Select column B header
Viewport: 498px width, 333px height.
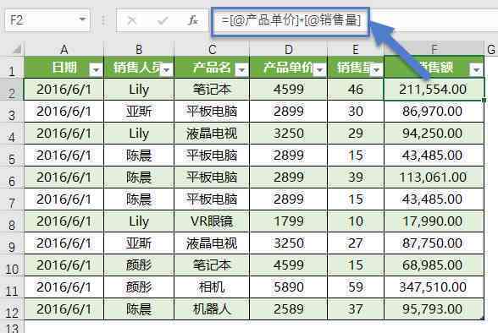pos(139,49)
